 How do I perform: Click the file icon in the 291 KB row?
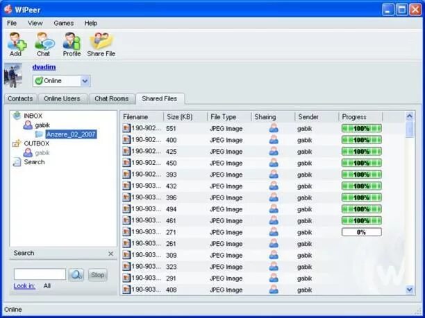click(126, 278)
